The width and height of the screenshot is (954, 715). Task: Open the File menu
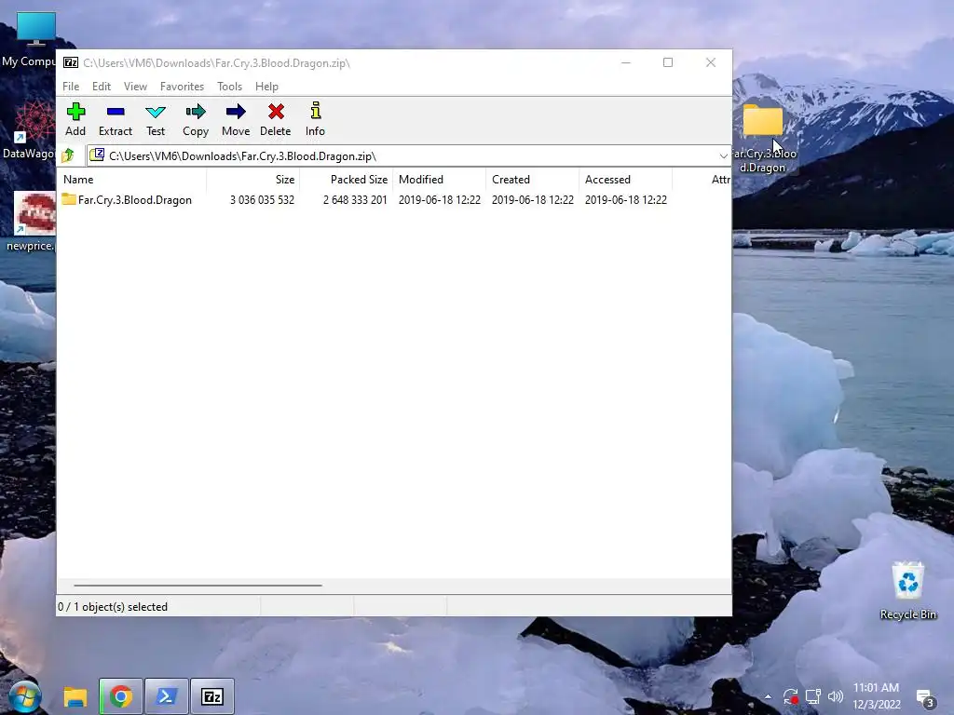[71, 87]
